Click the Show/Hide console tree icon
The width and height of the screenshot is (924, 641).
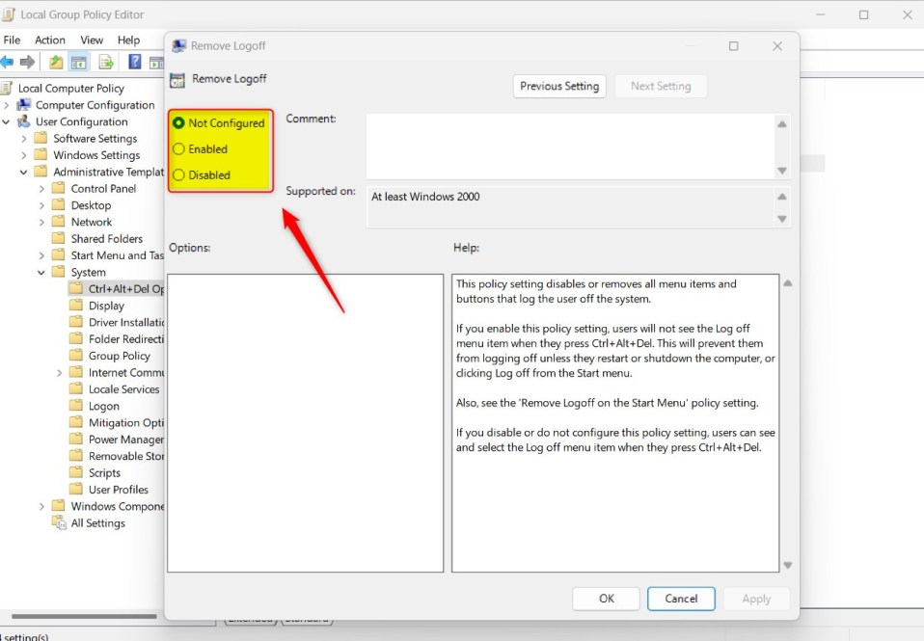click(78, 62)
